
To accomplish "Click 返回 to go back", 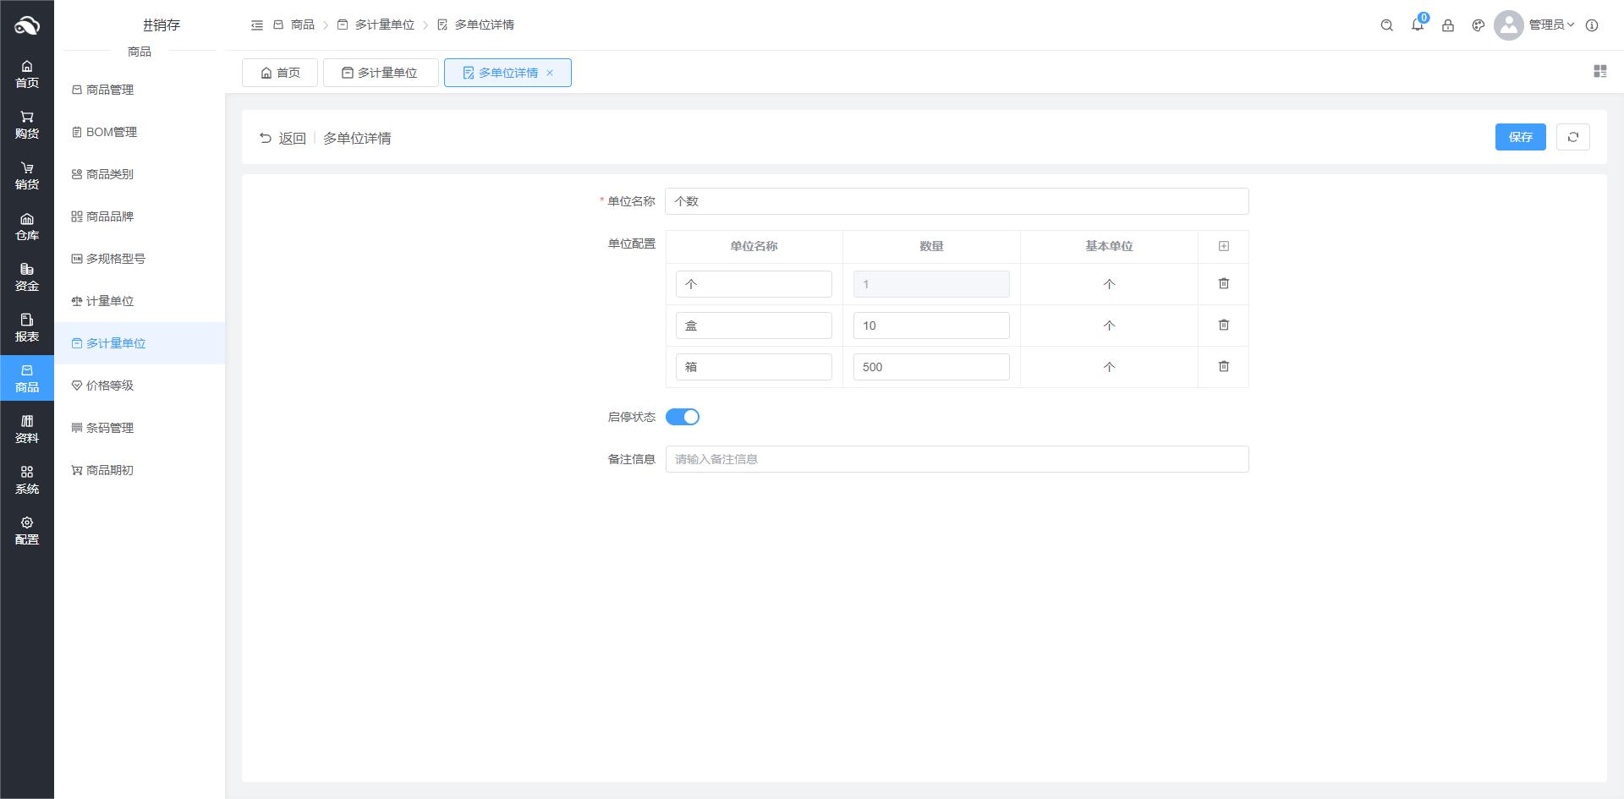I will pyautogui.click(x=283, y=138).
